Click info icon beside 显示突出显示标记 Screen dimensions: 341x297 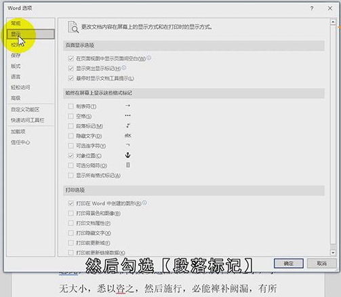124,68
